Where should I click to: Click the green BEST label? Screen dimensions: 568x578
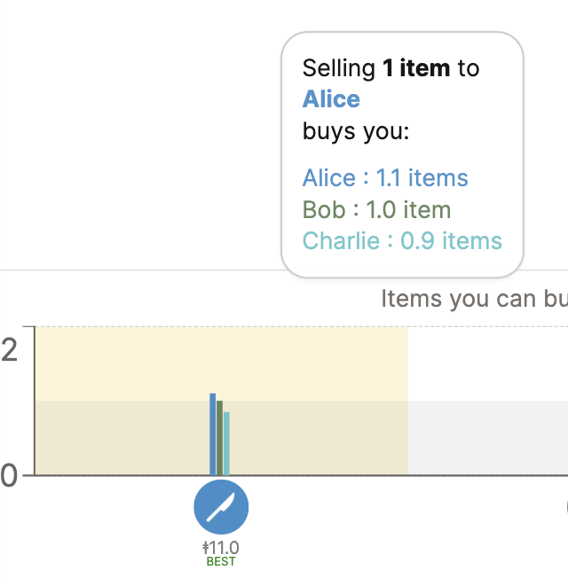tap(221, 562)
